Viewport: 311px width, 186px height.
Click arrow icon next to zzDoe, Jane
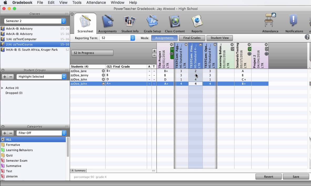(103, 71)
